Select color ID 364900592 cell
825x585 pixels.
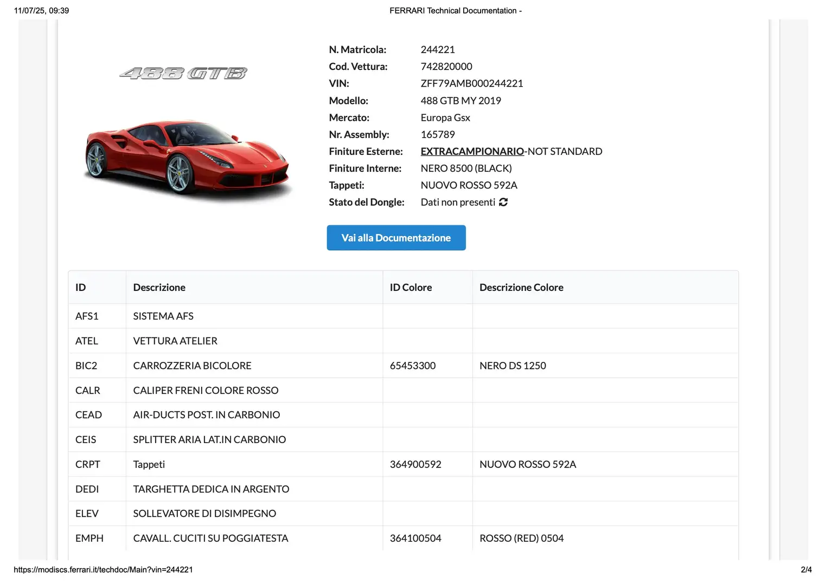[427, 465]
